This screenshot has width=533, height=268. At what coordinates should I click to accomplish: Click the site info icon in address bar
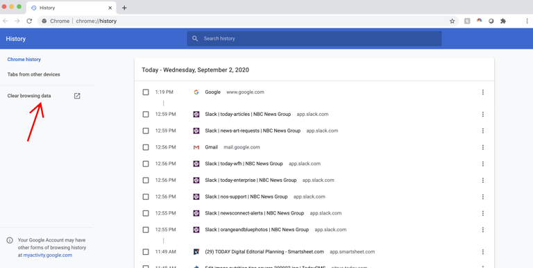(x=44, y=21)
